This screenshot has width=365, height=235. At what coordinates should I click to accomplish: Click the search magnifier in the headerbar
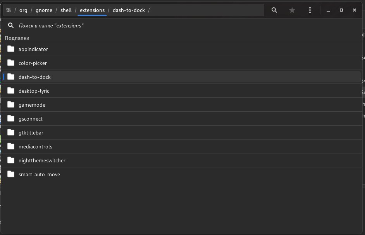274,10
